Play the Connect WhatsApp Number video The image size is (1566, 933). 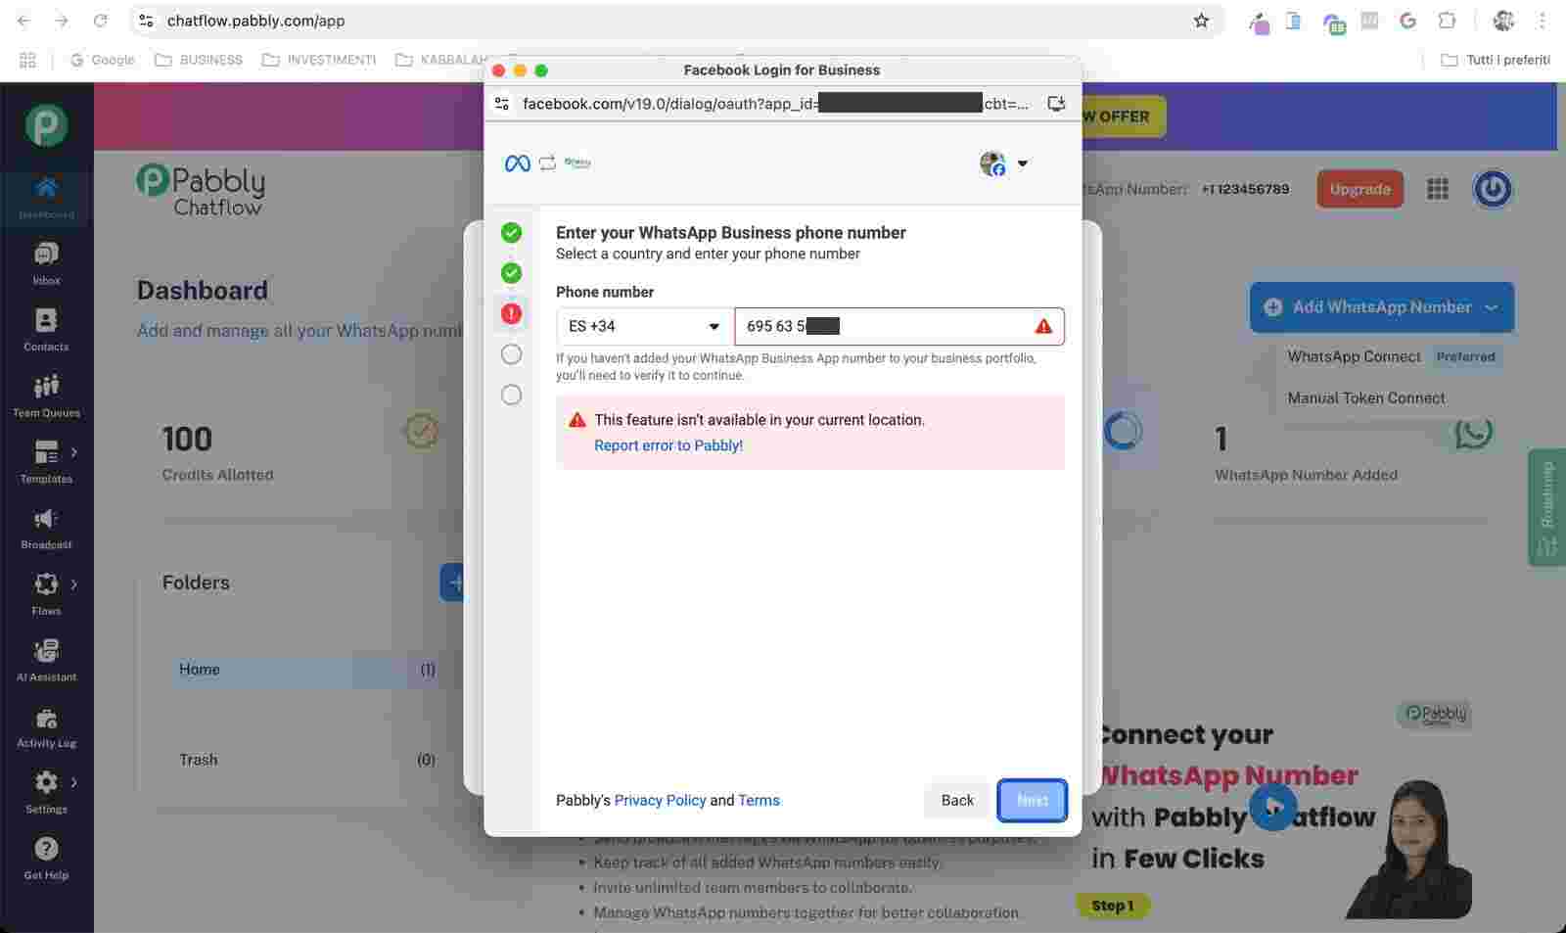tap(1272, 807)
